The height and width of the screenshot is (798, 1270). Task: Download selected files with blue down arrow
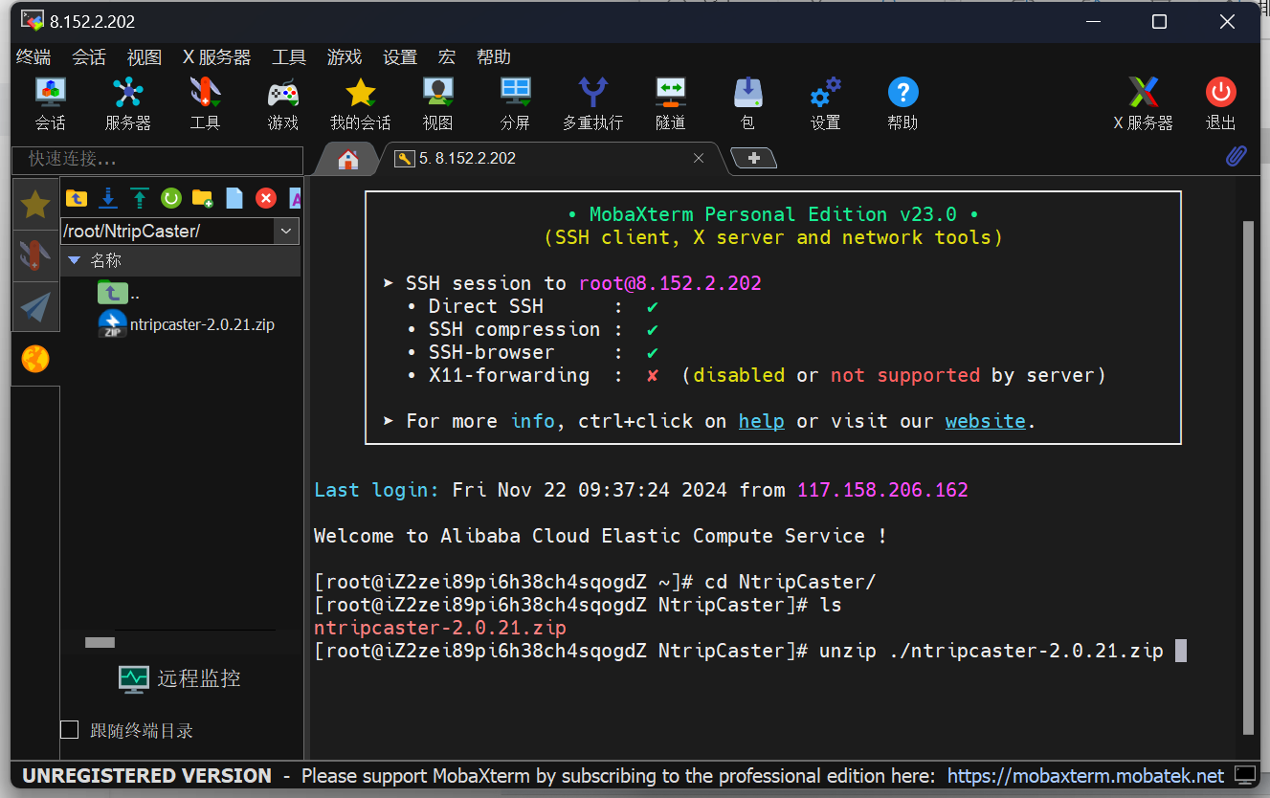point(108,198)
